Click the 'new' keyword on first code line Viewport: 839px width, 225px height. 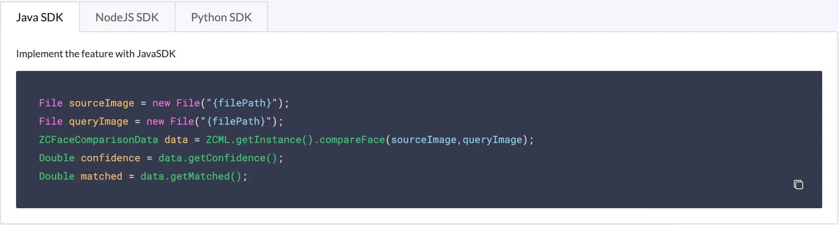point(161,103)
